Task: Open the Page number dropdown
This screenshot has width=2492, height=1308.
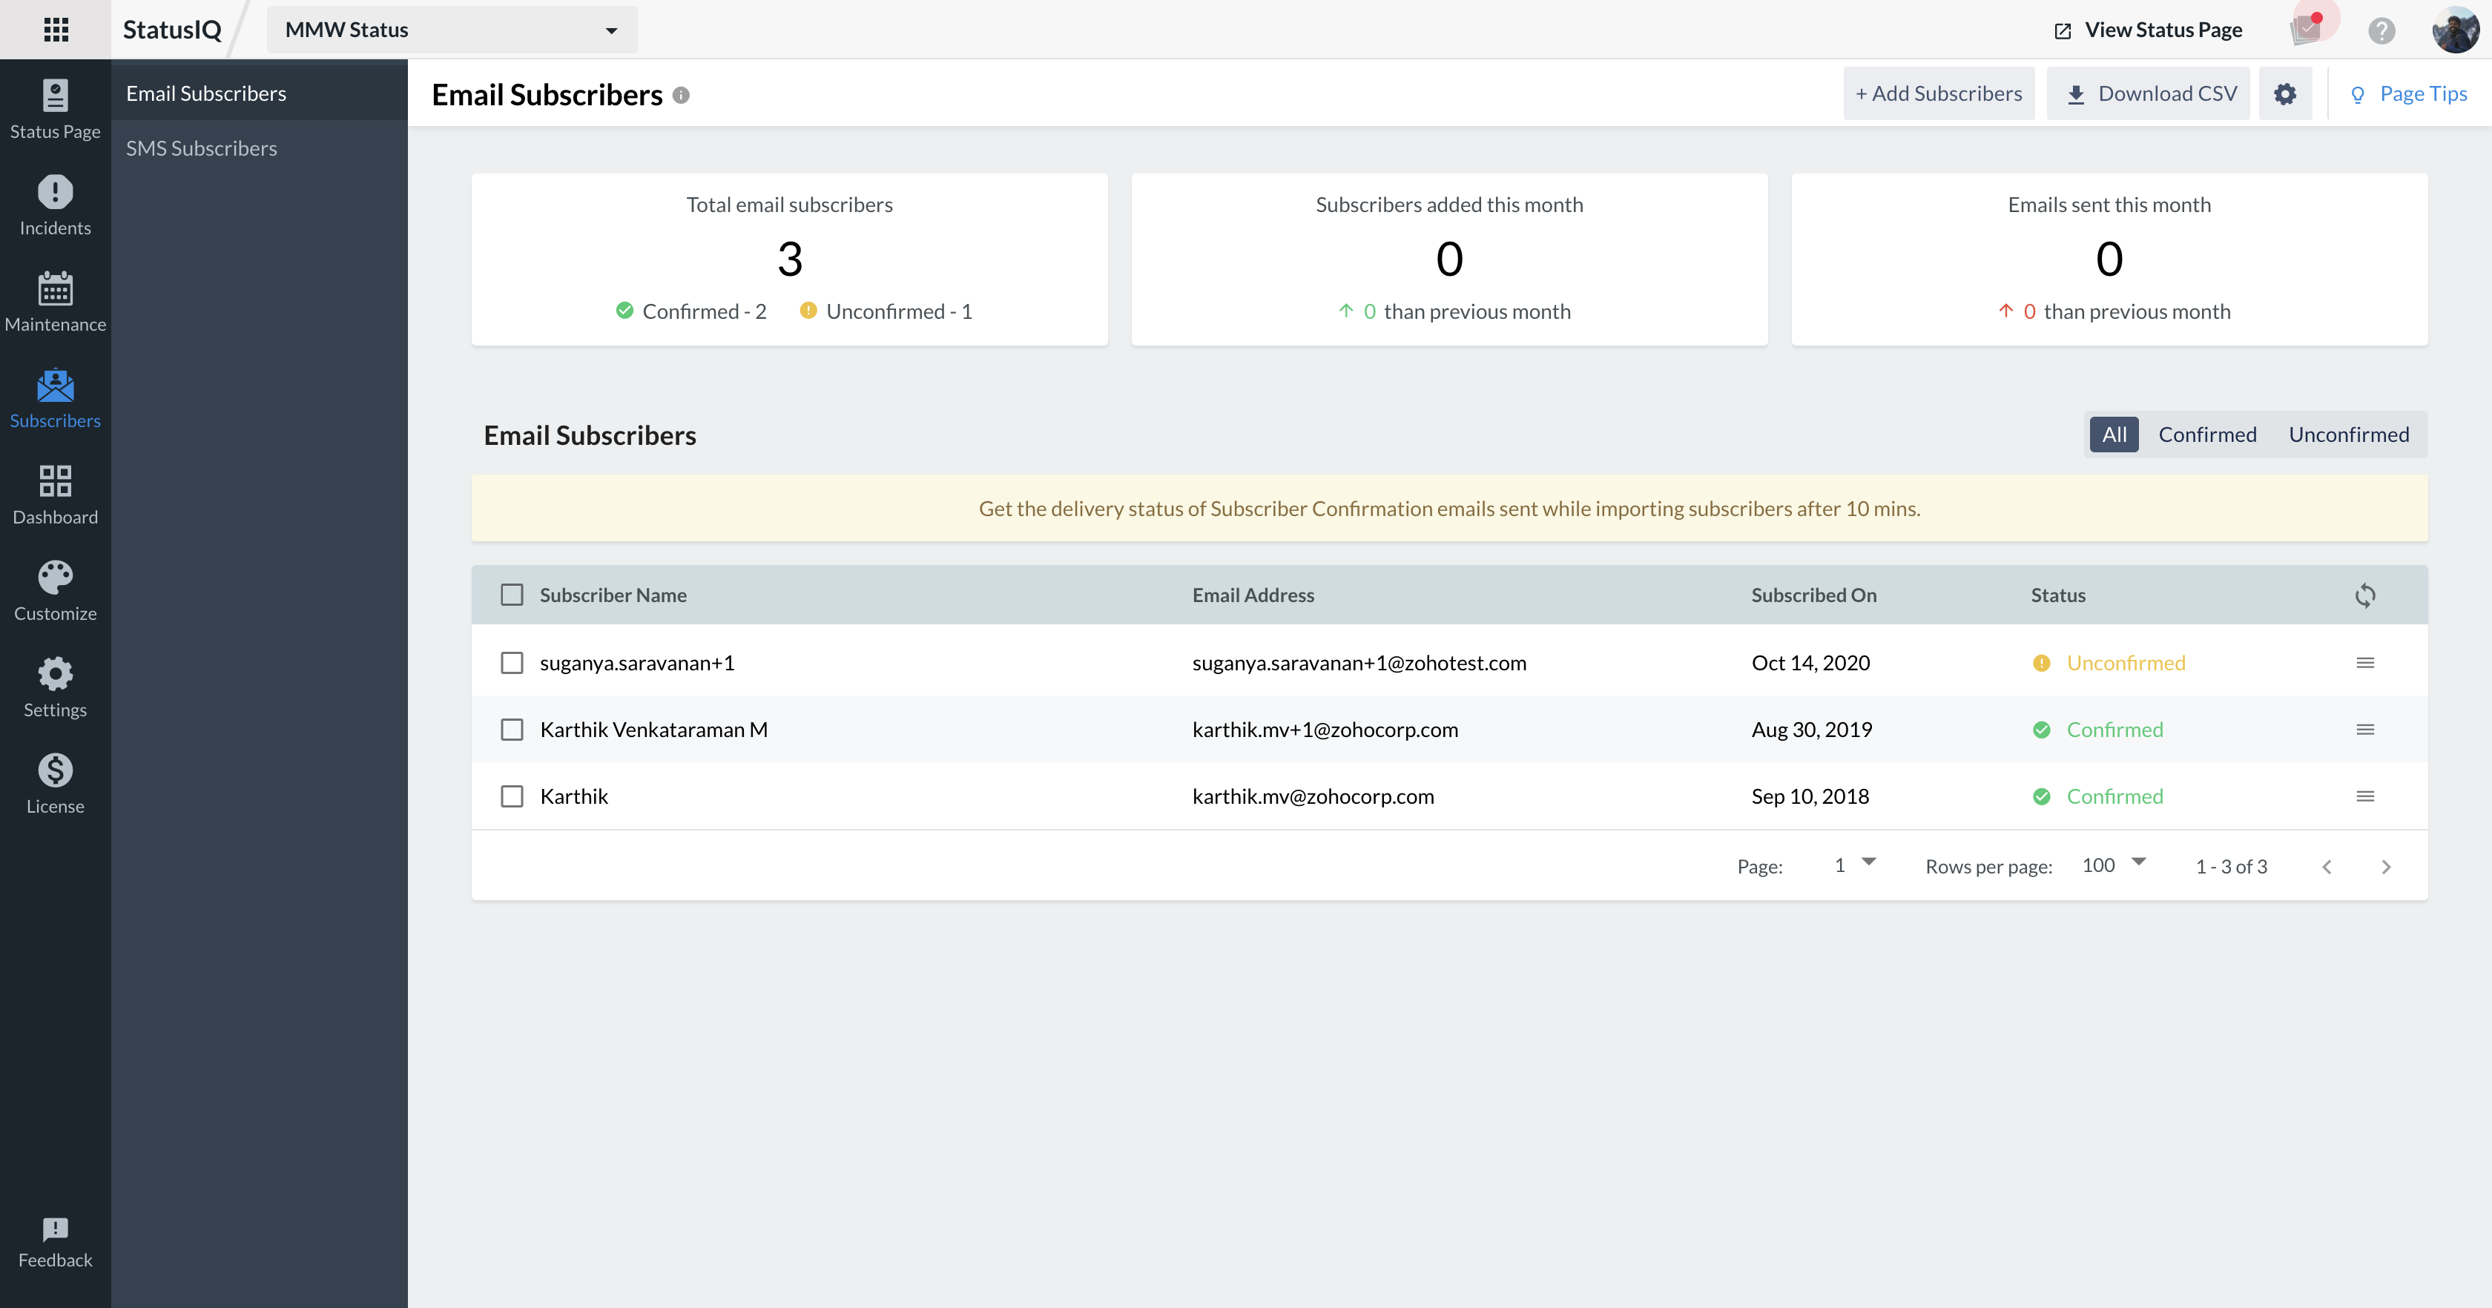Action: click(1853, 865)
